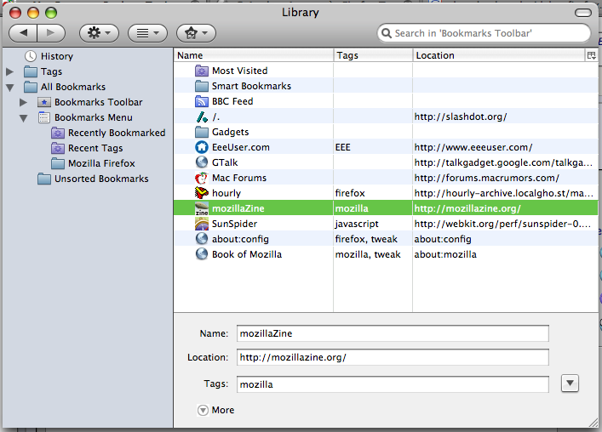Click the EeeUser.com home favicon
Viewport: 602px width, 432px height.
(x=202, y=147)
